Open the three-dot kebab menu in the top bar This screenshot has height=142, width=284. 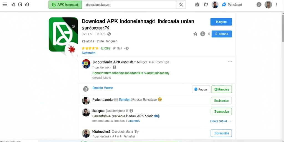(277, 5)
